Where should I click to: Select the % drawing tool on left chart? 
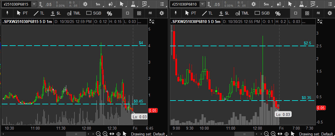point(109,13)
